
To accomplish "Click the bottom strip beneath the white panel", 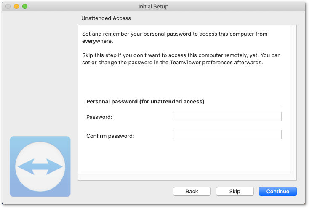I will click(187, 177).
